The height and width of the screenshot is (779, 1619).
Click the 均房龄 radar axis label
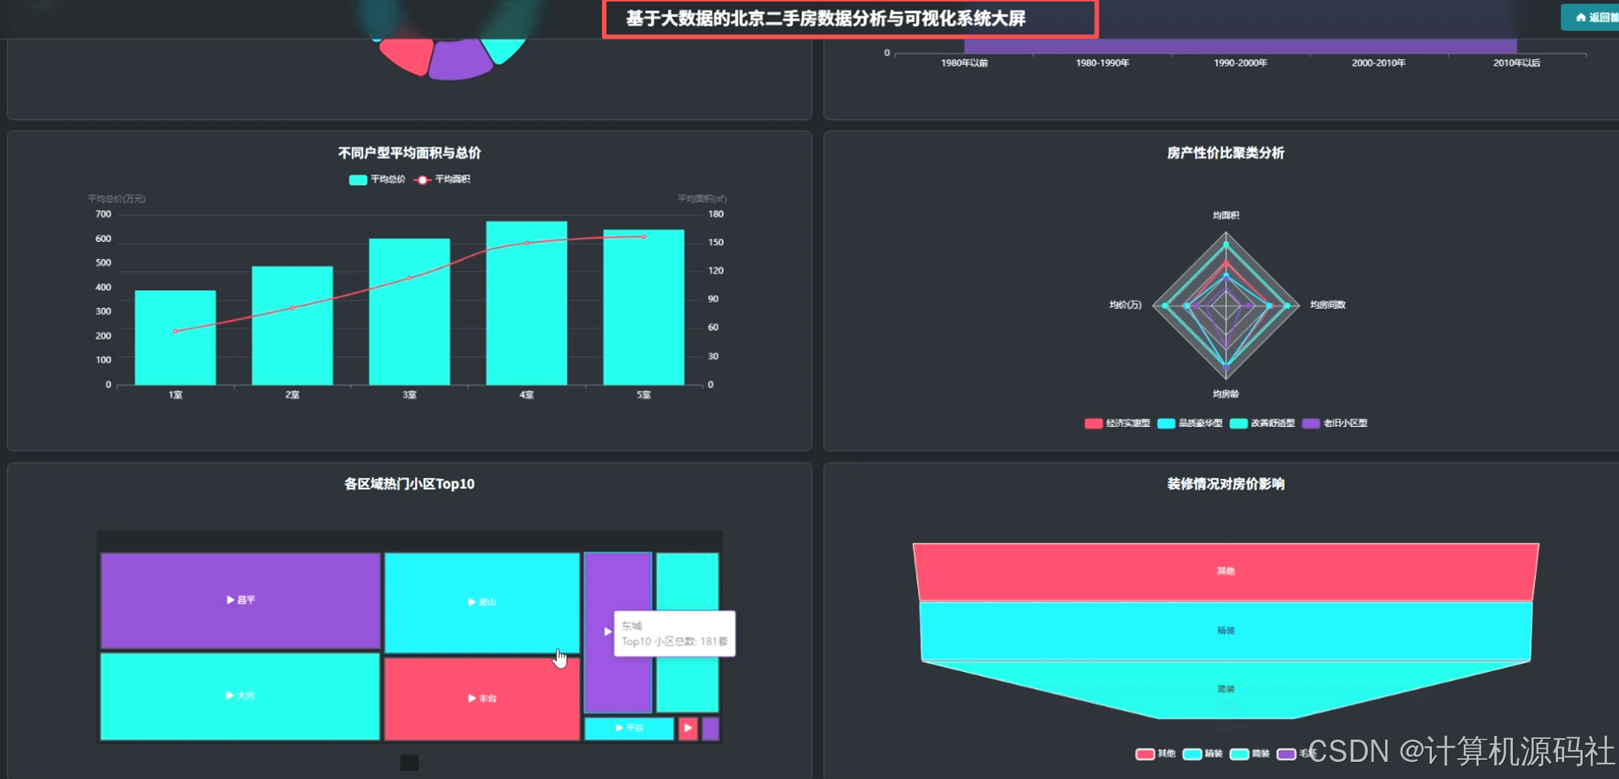click(1226, 394)
